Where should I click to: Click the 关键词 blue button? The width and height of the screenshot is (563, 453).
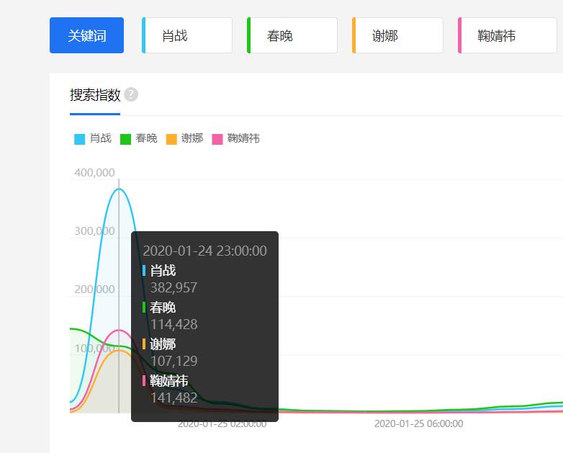click(86, 35)
